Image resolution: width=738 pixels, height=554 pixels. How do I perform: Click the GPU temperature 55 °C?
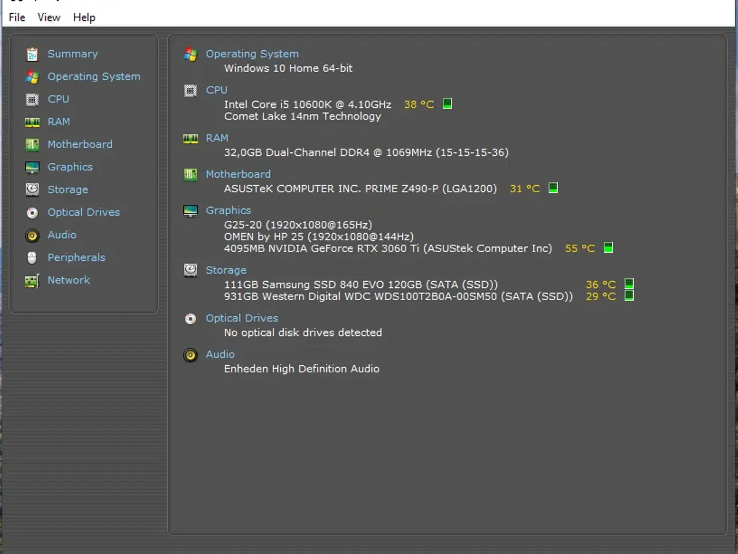580,248
